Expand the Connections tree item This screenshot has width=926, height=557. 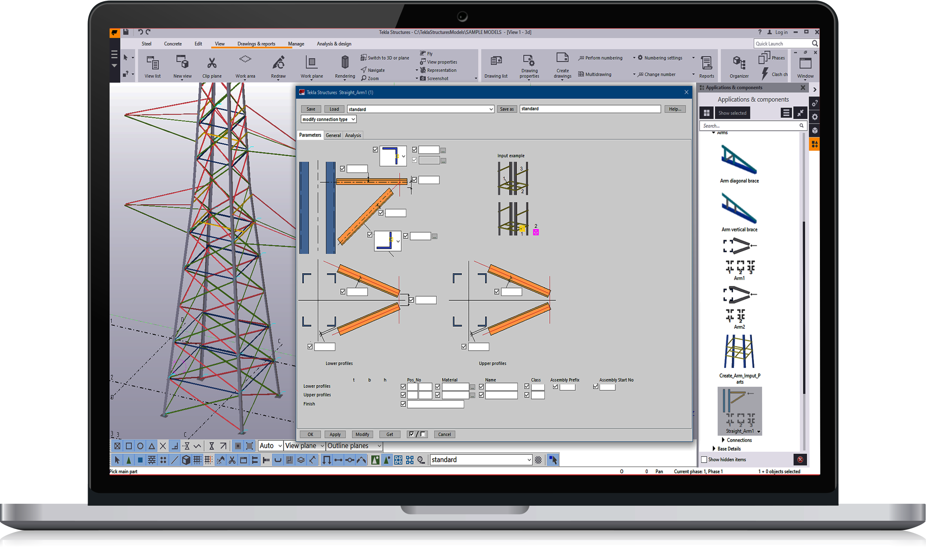(723, 440)
